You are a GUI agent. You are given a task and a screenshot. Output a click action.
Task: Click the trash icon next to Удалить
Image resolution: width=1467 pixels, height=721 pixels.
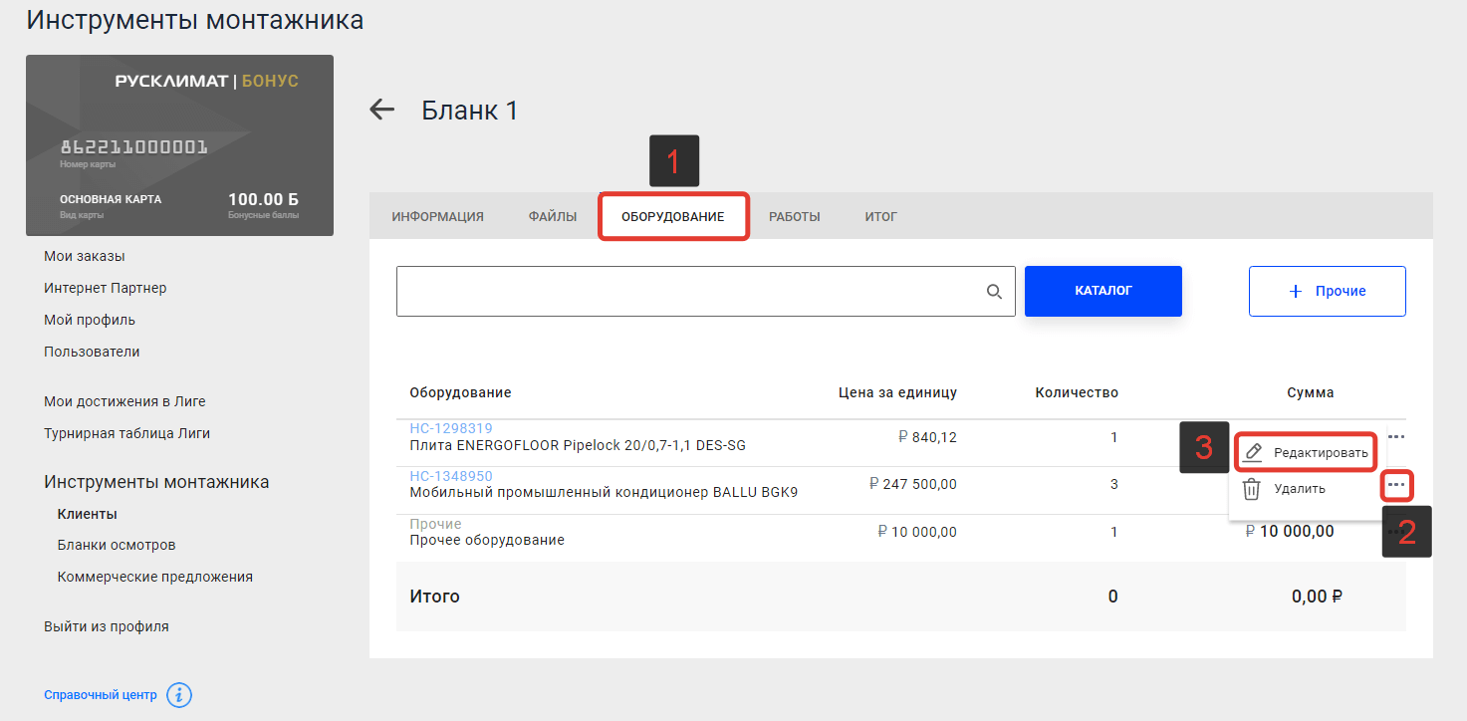point(1252,489)
